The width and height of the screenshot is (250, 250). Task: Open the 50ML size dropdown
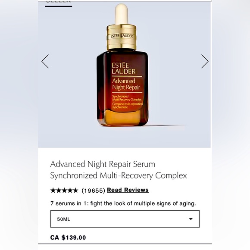125,219
